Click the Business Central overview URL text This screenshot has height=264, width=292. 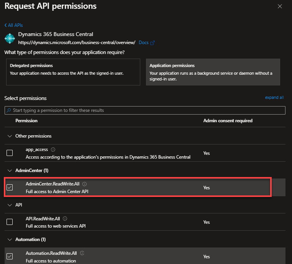point(77,43)
